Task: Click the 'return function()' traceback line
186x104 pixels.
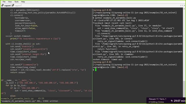Action: point(107,49)
